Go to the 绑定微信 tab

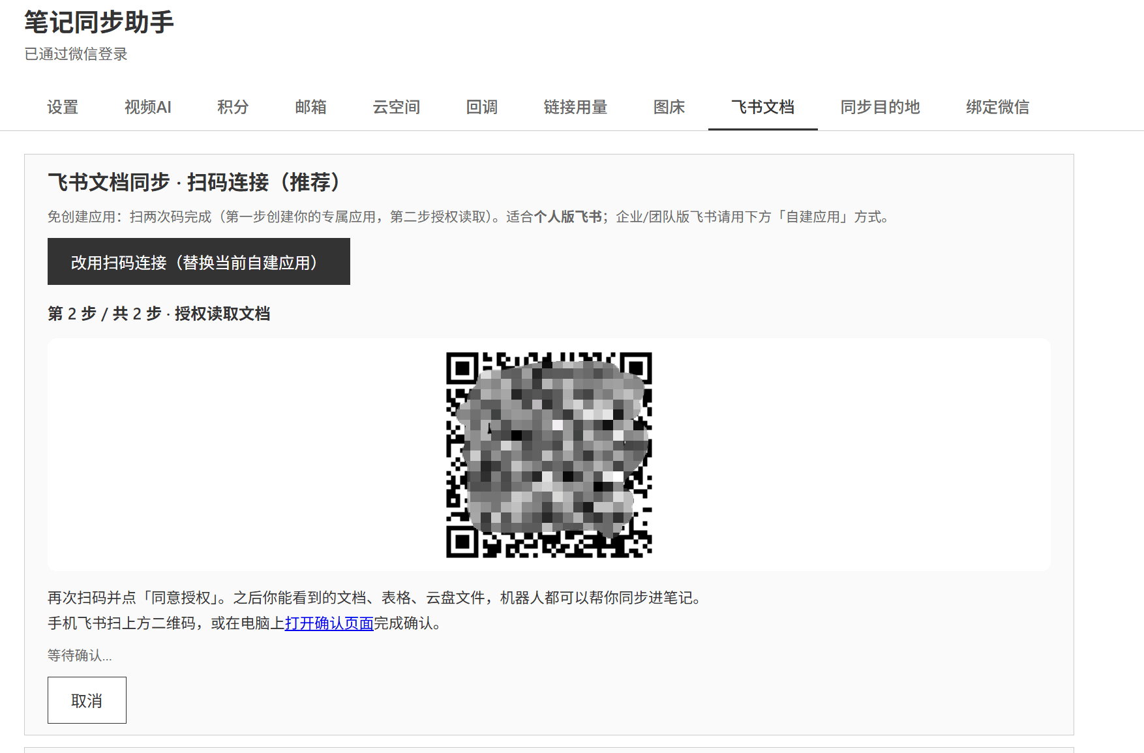point(997,107)
